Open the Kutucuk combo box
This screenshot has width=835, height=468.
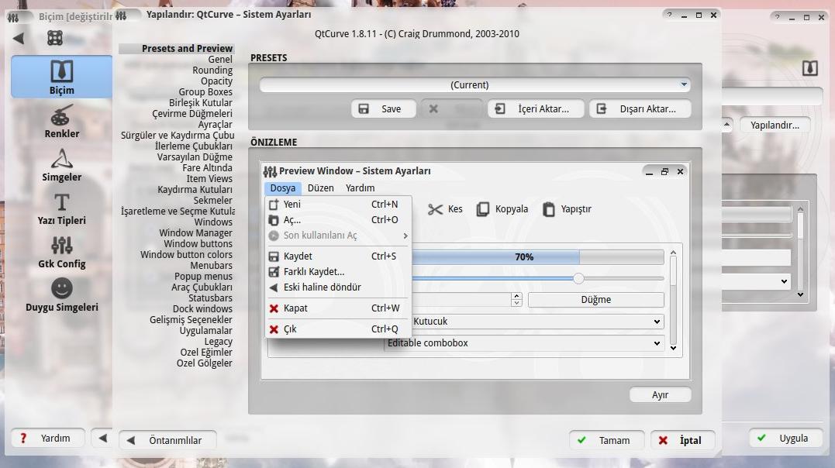click(538, 322)
